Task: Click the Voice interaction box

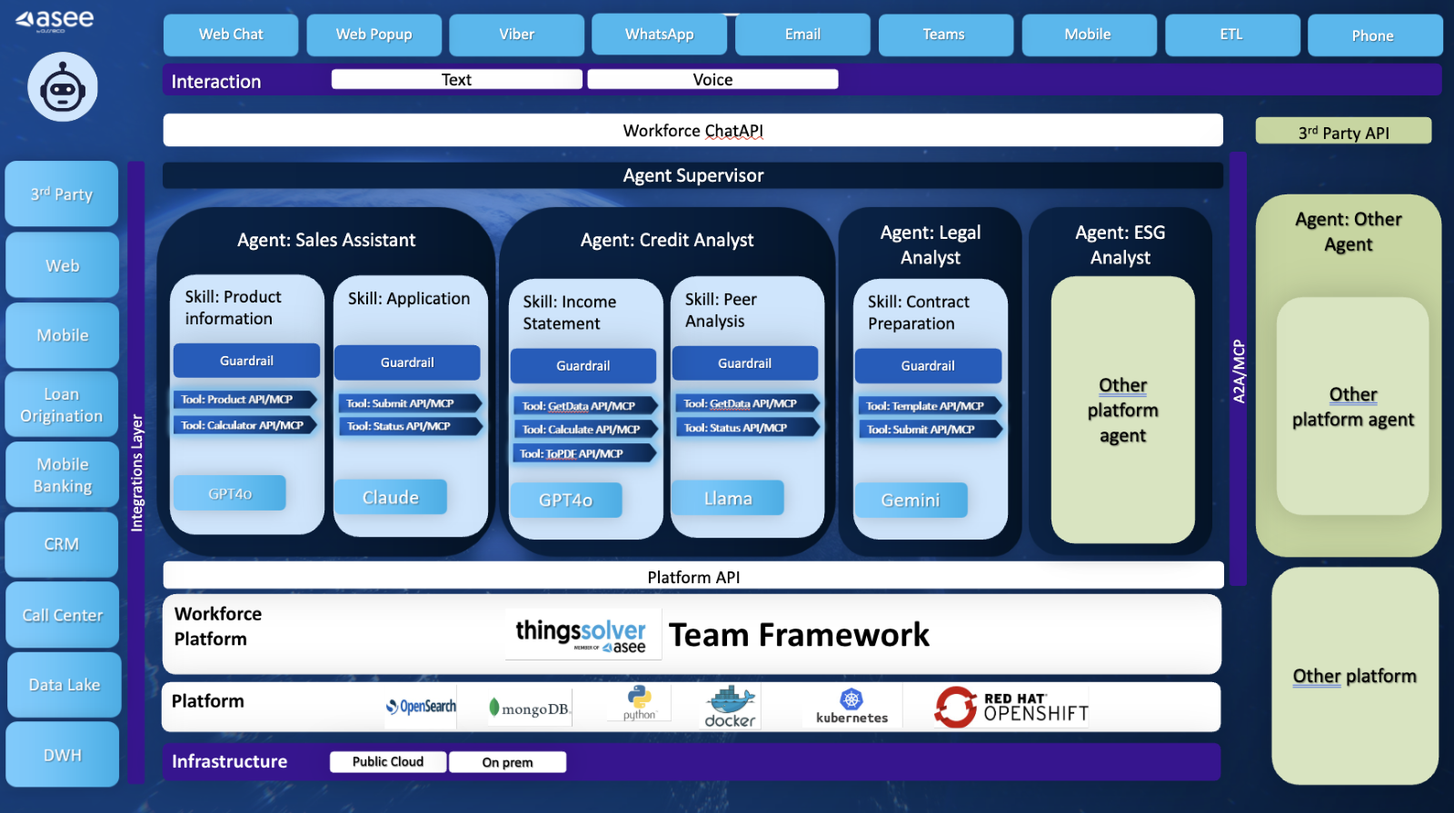Action: coord(712,80)
